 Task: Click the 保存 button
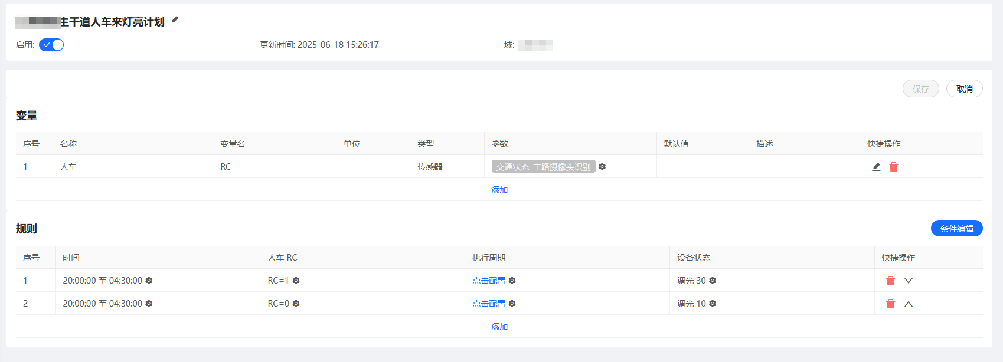coord(920,89)
